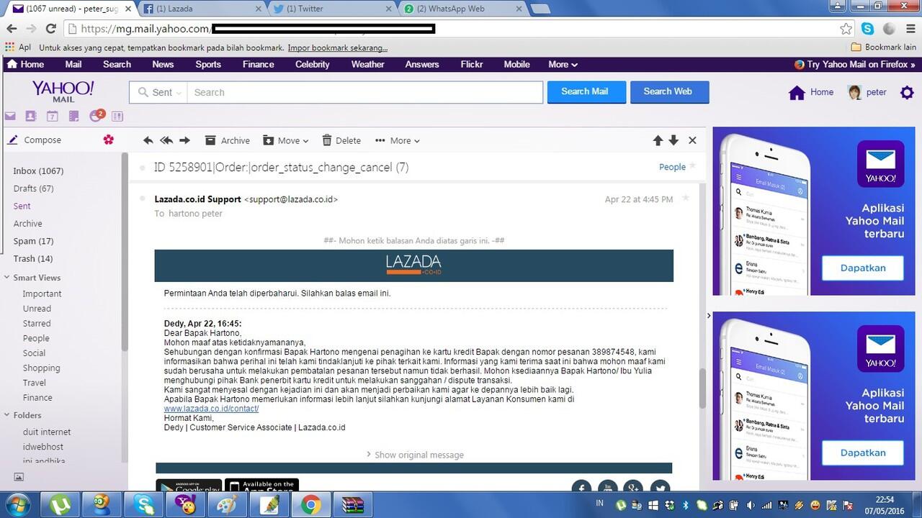
Task: Expand Show original message
Action: (x=414, y=455)
